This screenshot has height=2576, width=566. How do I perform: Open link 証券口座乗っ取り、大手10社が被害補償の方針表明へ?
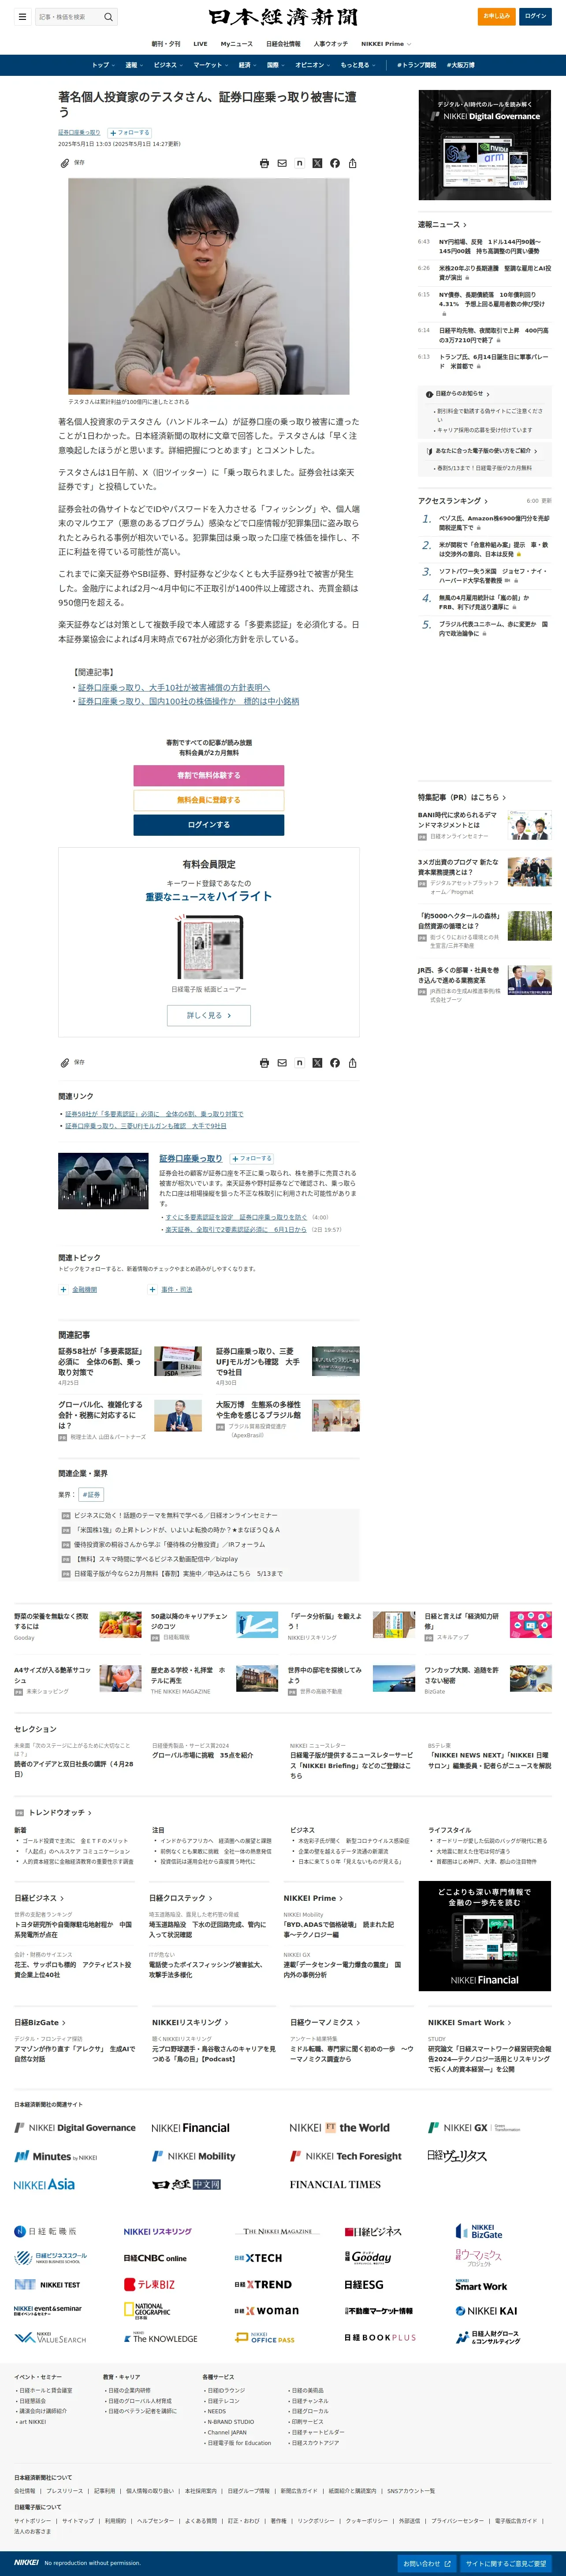[174, 688]
